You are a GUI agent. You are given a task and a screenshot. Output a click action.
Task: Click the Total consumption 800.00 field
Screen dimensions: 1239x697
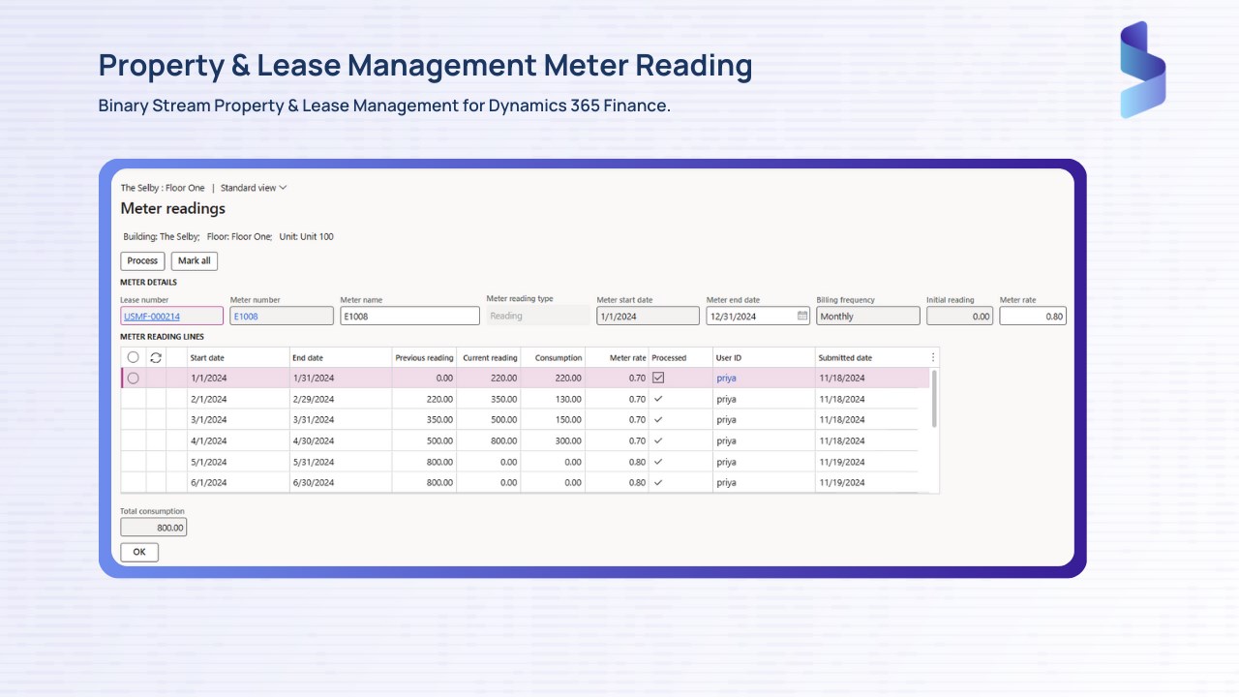click(153, 528)
